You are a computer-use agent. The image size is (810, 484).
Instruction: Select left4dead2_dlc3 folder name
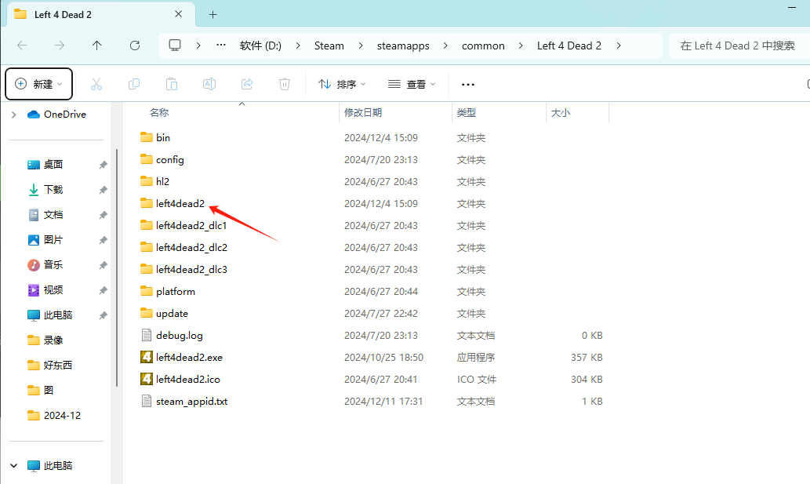(191, 269)
